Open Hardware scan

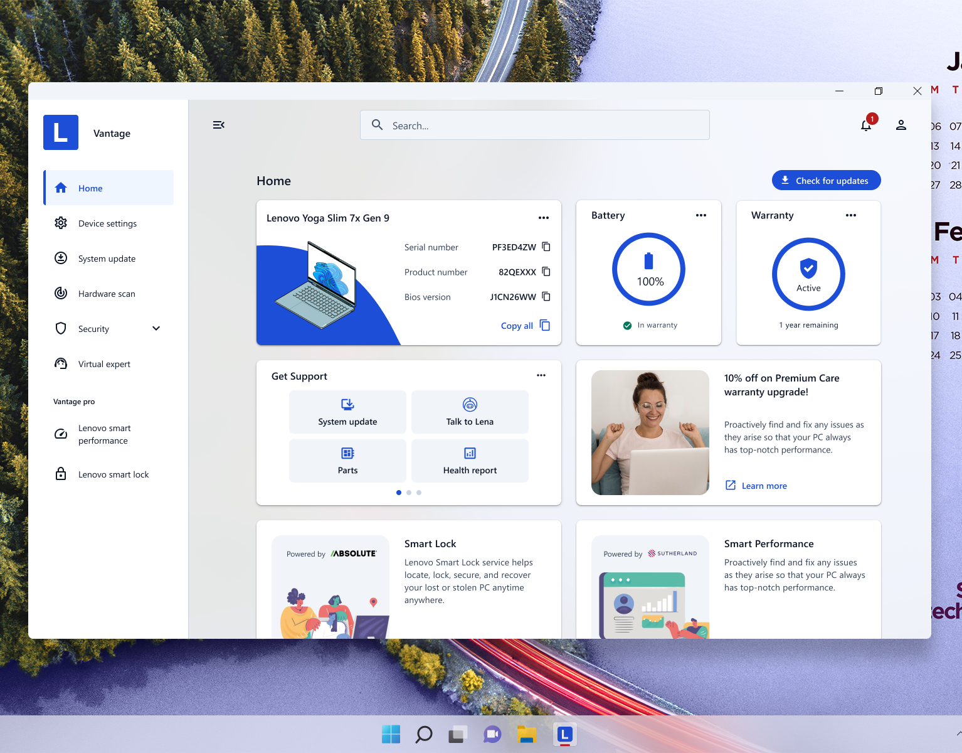[x=108, y=293]
